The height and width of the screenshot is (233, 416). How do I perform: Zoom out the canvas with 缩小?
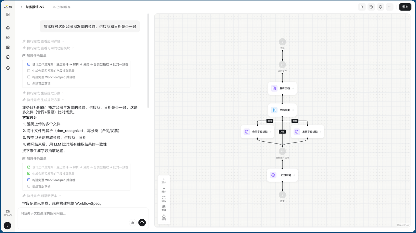tap(164, 190)
